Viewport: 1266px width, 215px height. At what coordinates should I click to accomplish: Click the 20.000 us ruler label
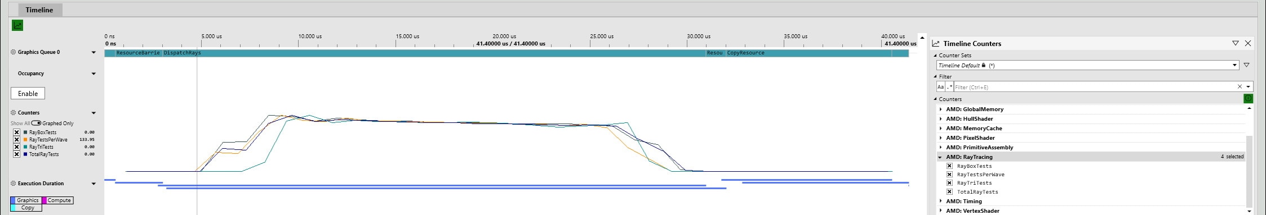pos(504,36)
